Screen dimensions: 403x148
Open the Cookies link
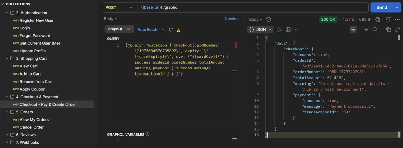click(x=232, y=19)
